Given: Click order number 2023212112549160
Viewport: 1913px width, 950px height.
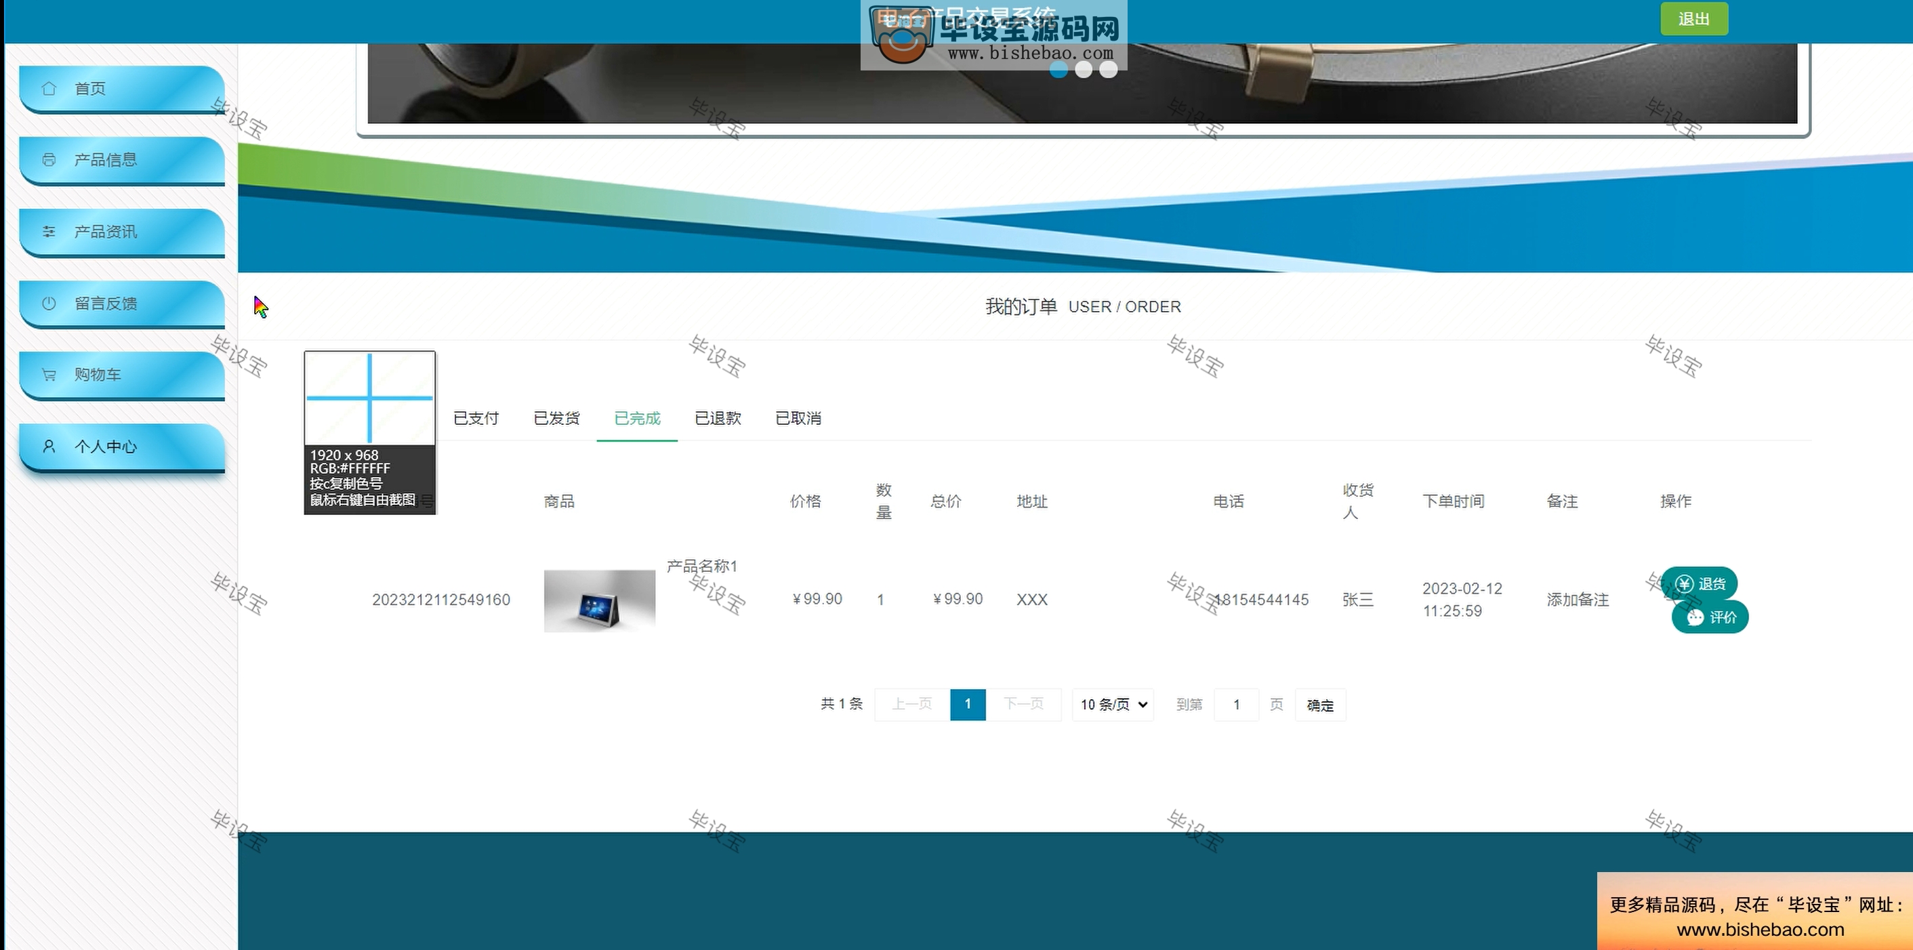Looking at the screenshot, I should [x=441, y=600].
